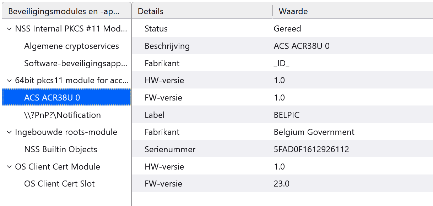Click the Details column header
Viewport: 433px width, 206px height.
(x=151, y=11)
